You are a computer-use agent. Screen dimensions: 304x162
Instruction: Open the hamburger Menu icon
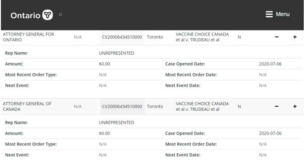click(x=269, y=14)
